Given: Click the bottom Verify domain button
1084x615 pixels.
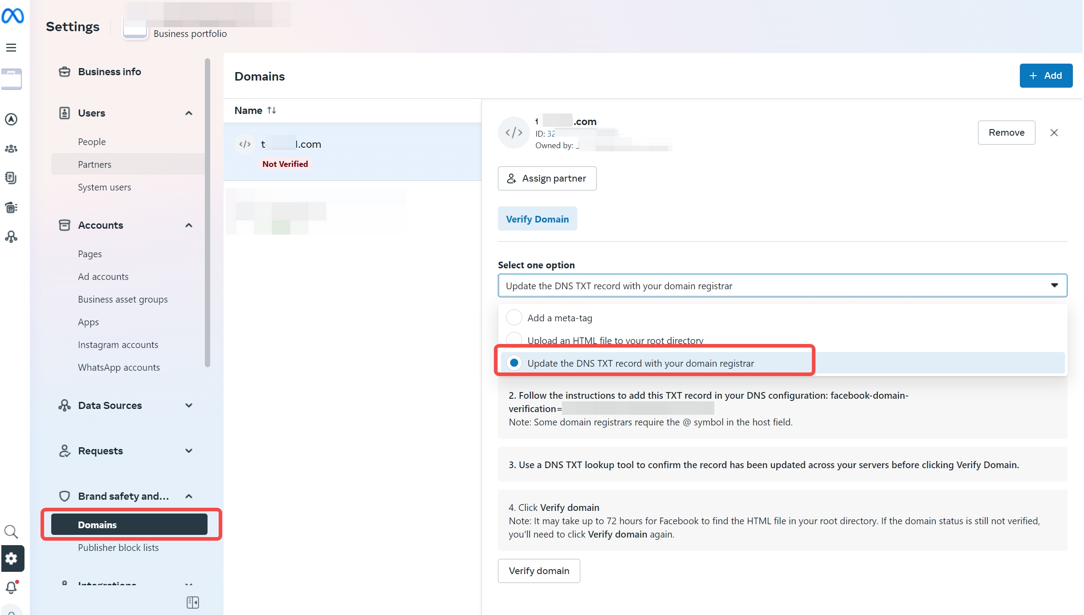Looking at the screenshot, I should pos(539,571).
